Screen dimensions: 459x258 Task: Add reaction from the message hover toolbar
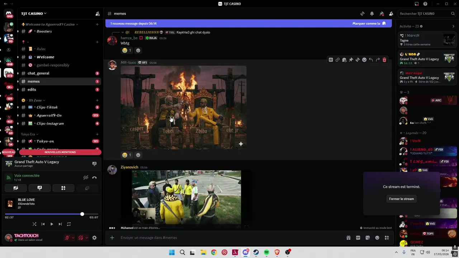[x=364, y=60]
